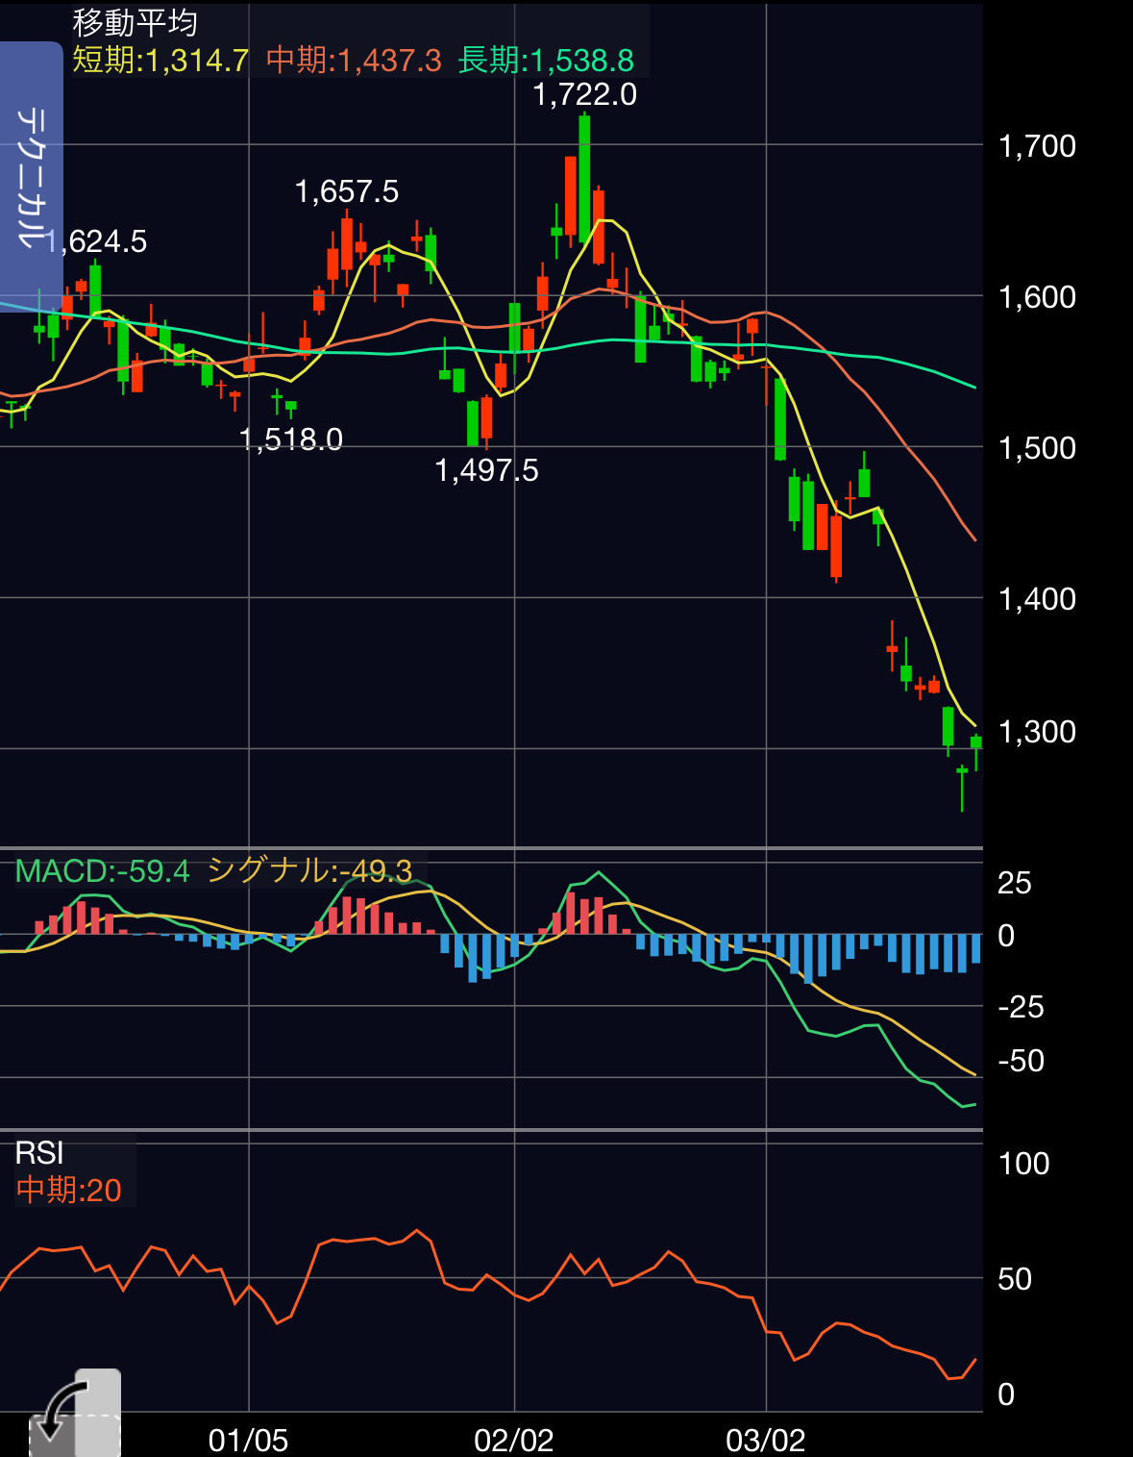Tap the 1,722.0 peak price label
The image size is (1133, 1457).
(584, 94)
